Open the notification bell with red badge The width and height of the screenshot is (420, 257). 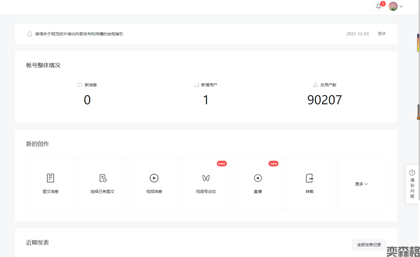pos(379,6)
